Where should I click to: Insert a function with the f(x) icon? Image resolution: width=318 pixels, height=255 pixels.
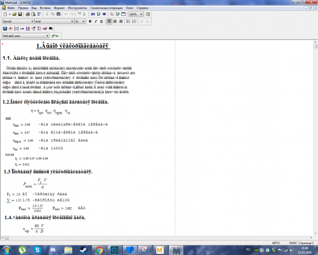click(x=93, y=14)
